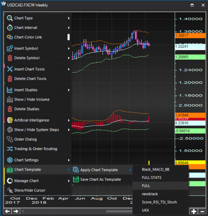The width and height of the screenshot is (208, 216).
Task: Open Order Dialog menu entry
Action: click(38, 139)
